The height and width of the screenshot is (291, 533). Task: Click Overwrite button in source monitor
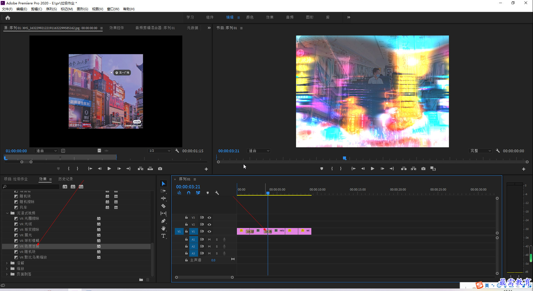pyautogui.click(x=150, y=169)
